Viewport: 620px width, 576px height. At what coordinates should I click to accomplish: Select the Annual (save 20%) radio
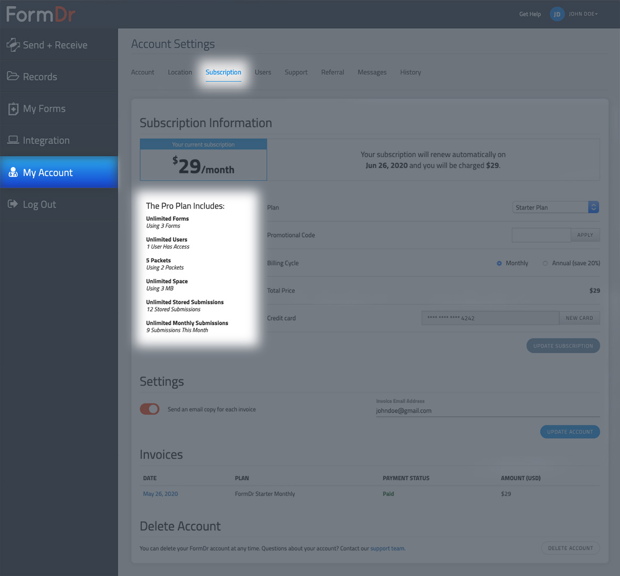tap(545, 263)
